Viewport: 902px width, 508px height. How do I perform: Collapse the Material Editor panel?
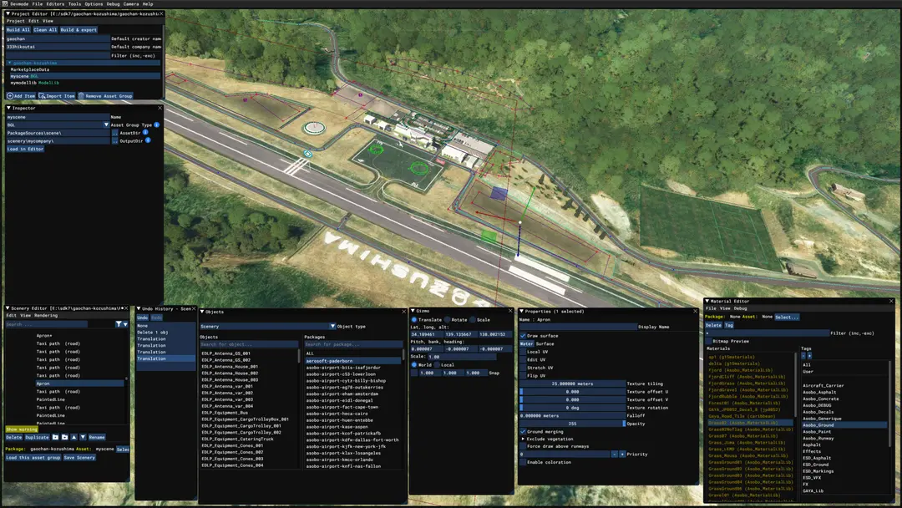pyautogui.click(x=707, y=301)
